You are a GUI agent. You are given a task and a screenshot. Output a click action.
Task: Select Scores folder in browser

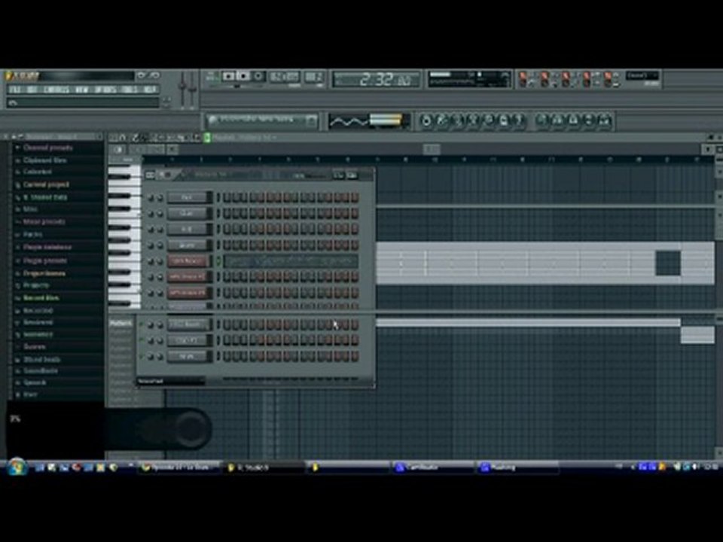pos(34,346)
